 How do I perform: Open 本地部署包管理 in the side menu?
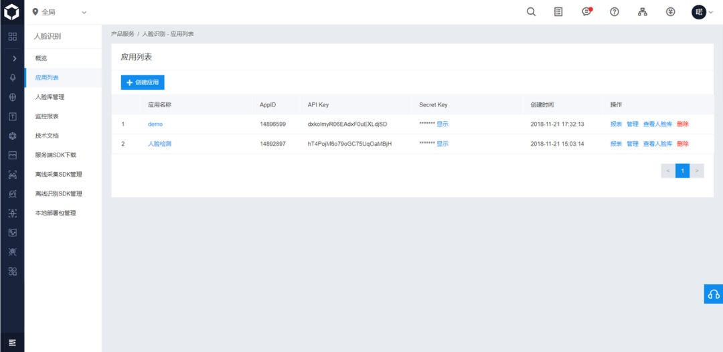pyautogui.click(x=63, y=213)
